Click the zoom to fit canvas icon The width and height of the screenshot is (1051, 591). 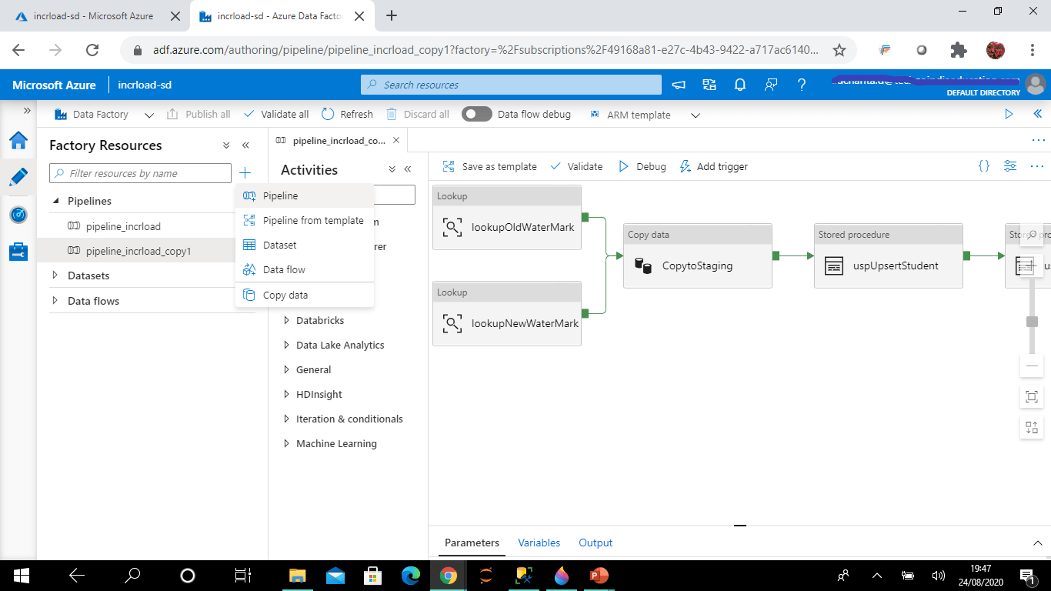pos(1032,397)
